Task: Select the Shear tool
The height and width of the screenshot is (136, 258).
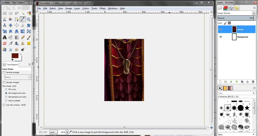Action: coord(11,31)
